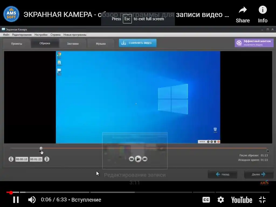Open the Новые программы menu
This screenshot has width=276, height=207.
pyautogui.click(x=75, y=35)
